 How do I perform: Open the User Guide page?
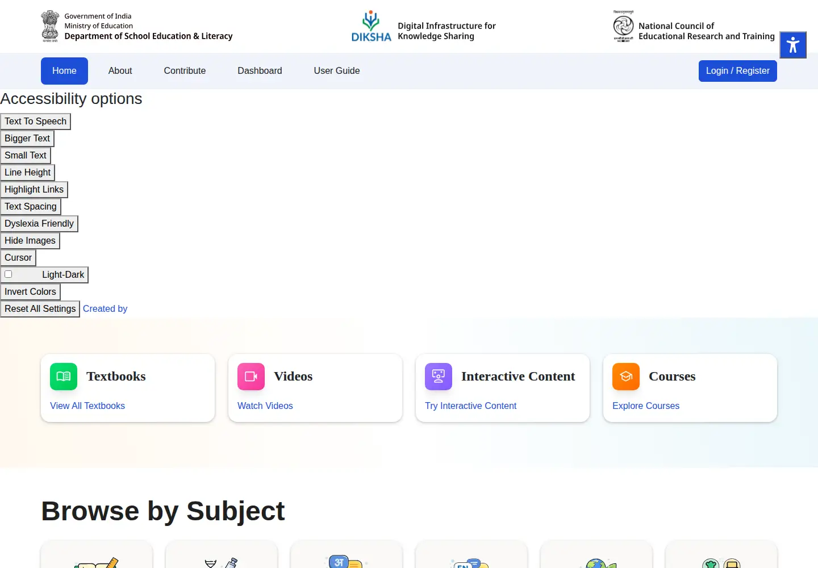click(x=337, y=71)
